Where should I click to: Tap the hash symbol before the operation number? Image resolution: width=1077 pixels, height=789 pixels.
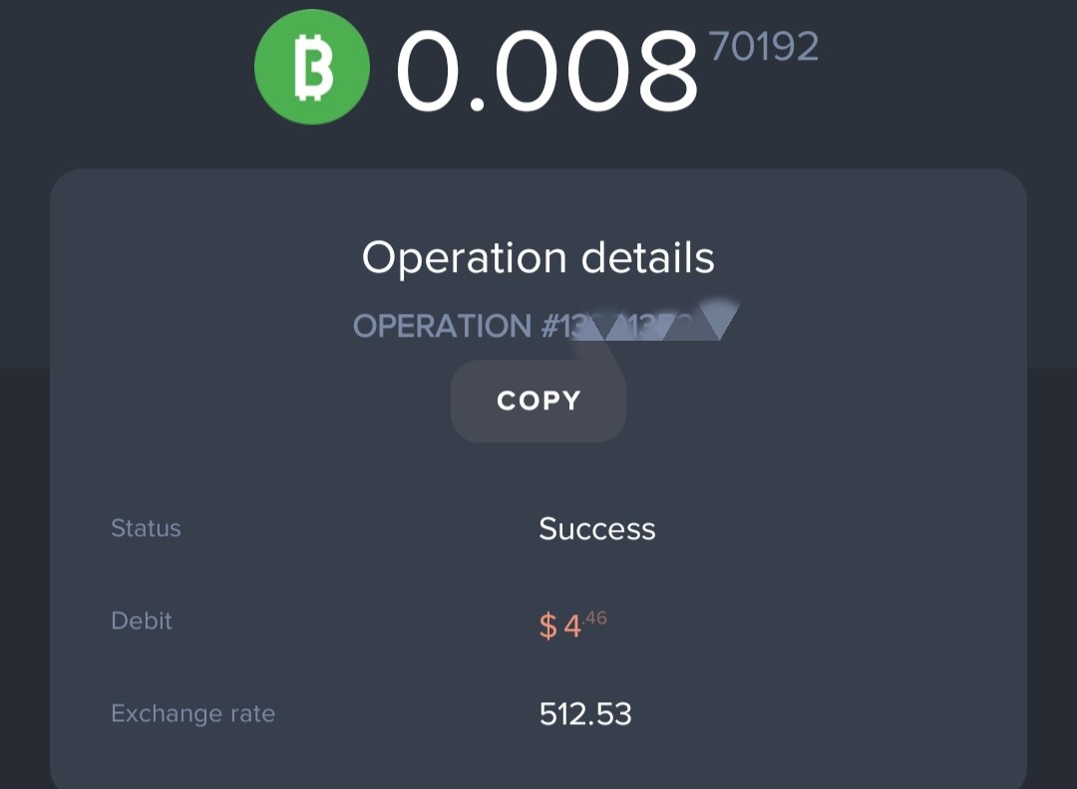550,326
